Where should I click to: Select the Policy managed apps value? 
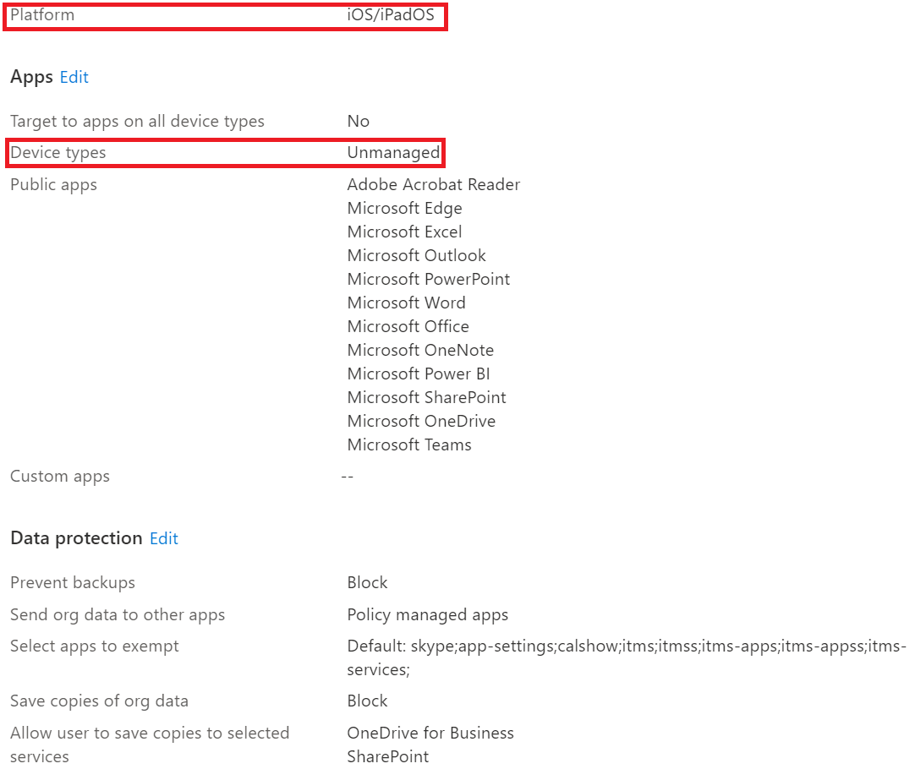tap(428, 615)
